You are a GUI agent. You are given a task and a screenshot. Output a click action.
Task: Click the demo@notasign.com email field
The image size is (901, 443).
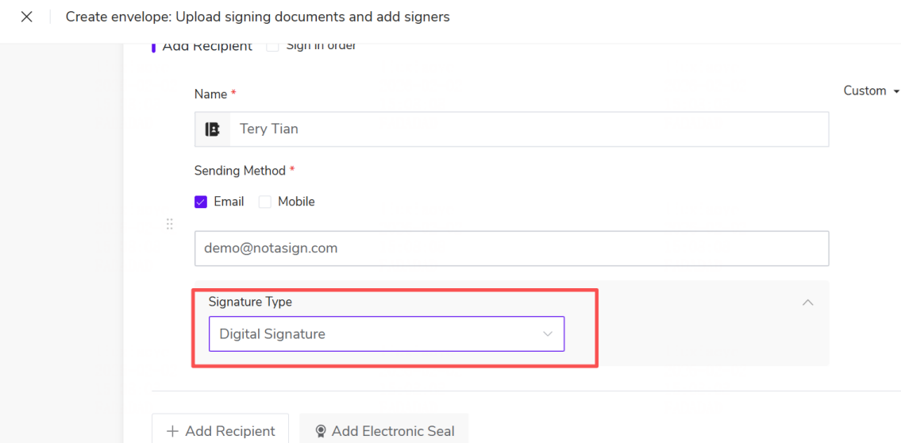[511, 248]
